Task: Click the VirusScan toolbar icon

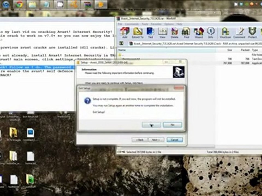Action: pyautogui.click(x=225, y=33)
